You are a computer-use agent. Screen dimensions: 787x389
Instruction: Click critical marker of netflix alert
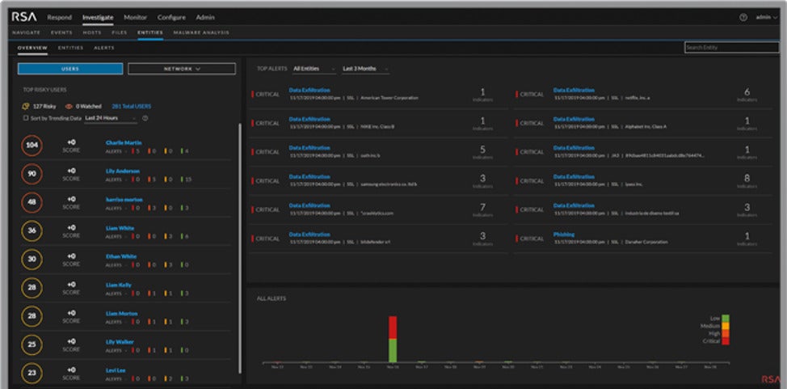coord(516,95)
